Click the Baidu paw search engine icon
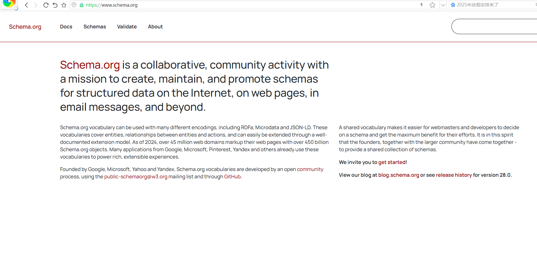537x253 pixels. click(453, 5)
